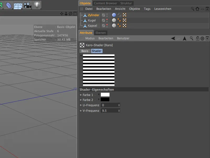Click the viewport rotate camera icon
210x158 pixels.
click(x=70, y=14)
